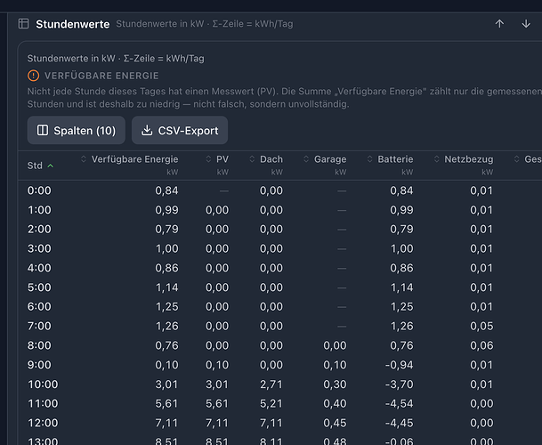Sort by Dach column header
Image resolution: width=542 pixels, height=445 pixels.
click(x=266, y=159)
